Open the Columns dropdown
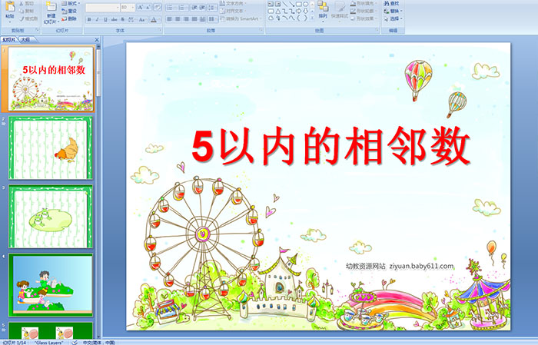The image size is (538, 345). 213,19
